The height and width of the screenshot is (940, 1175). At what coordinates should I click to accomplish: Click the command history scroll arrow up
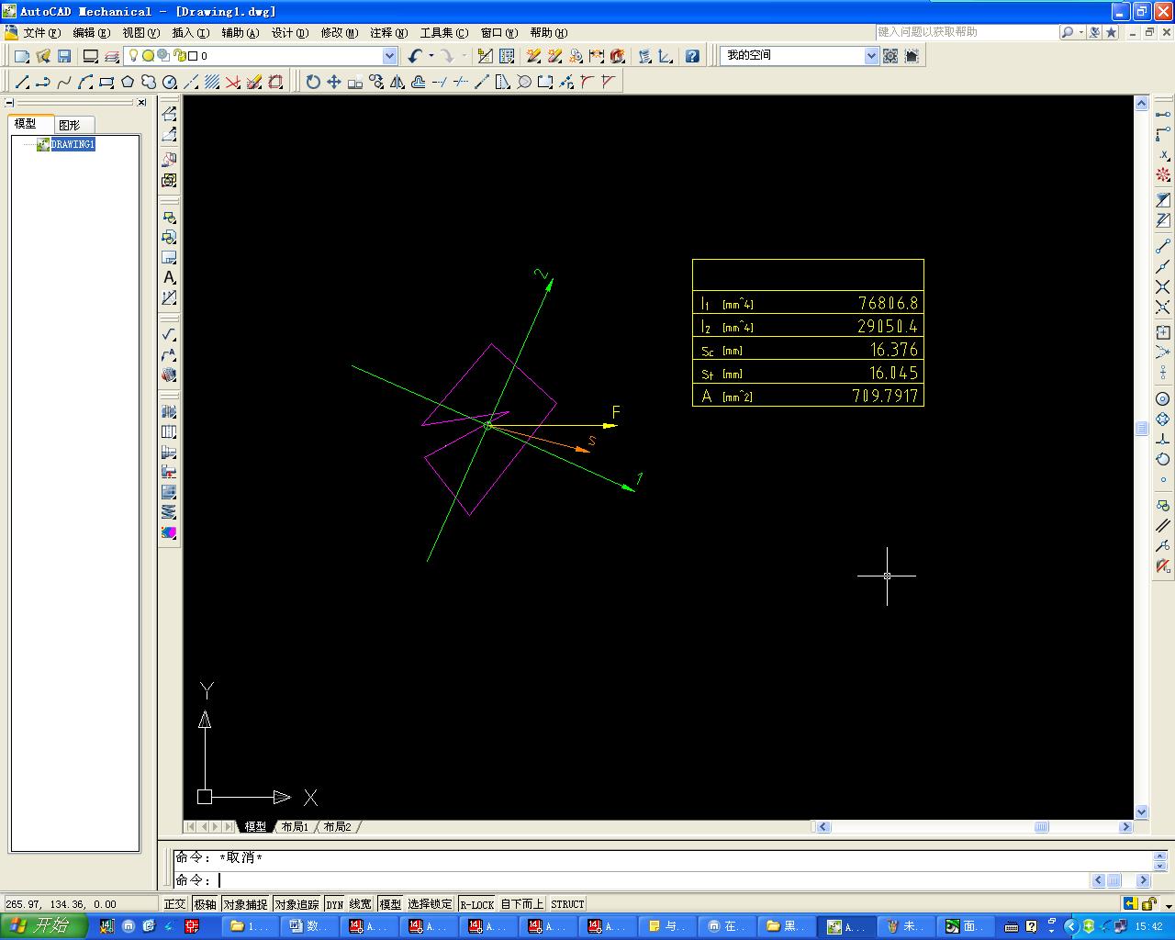(x=1161, y=856)
